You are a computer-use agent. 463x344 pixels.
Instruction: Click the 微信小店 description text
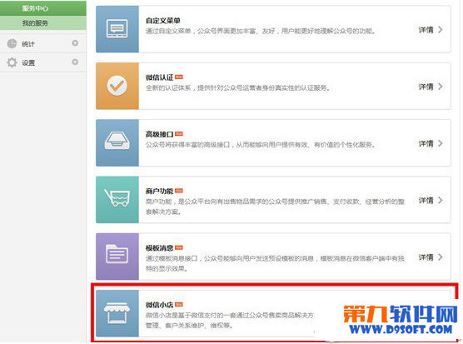(230, 321)
